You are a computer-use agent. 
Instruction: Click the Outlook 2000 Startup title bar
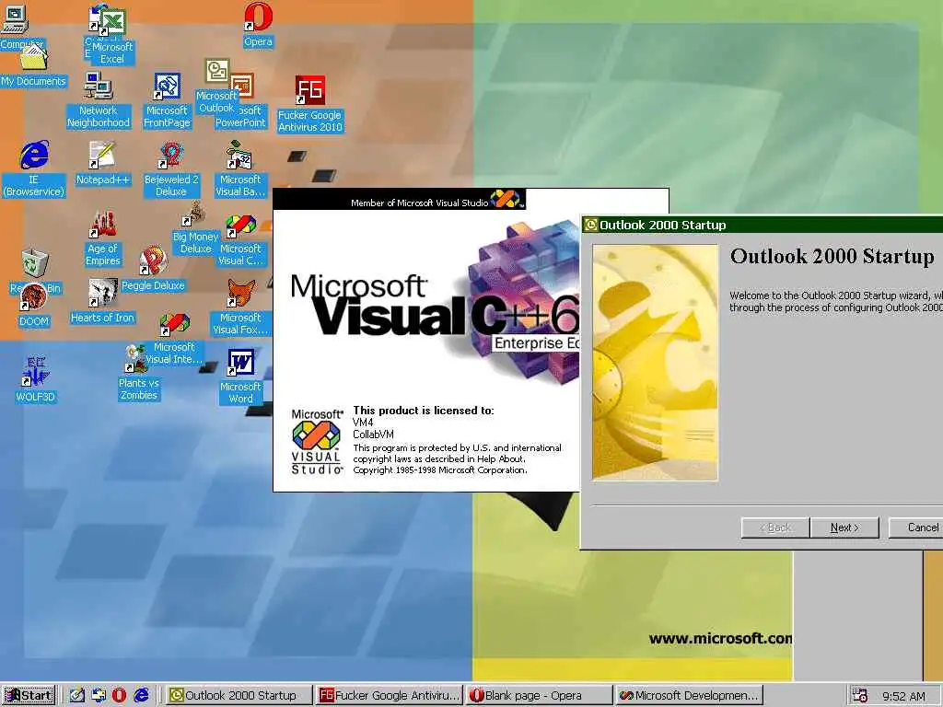762,225
